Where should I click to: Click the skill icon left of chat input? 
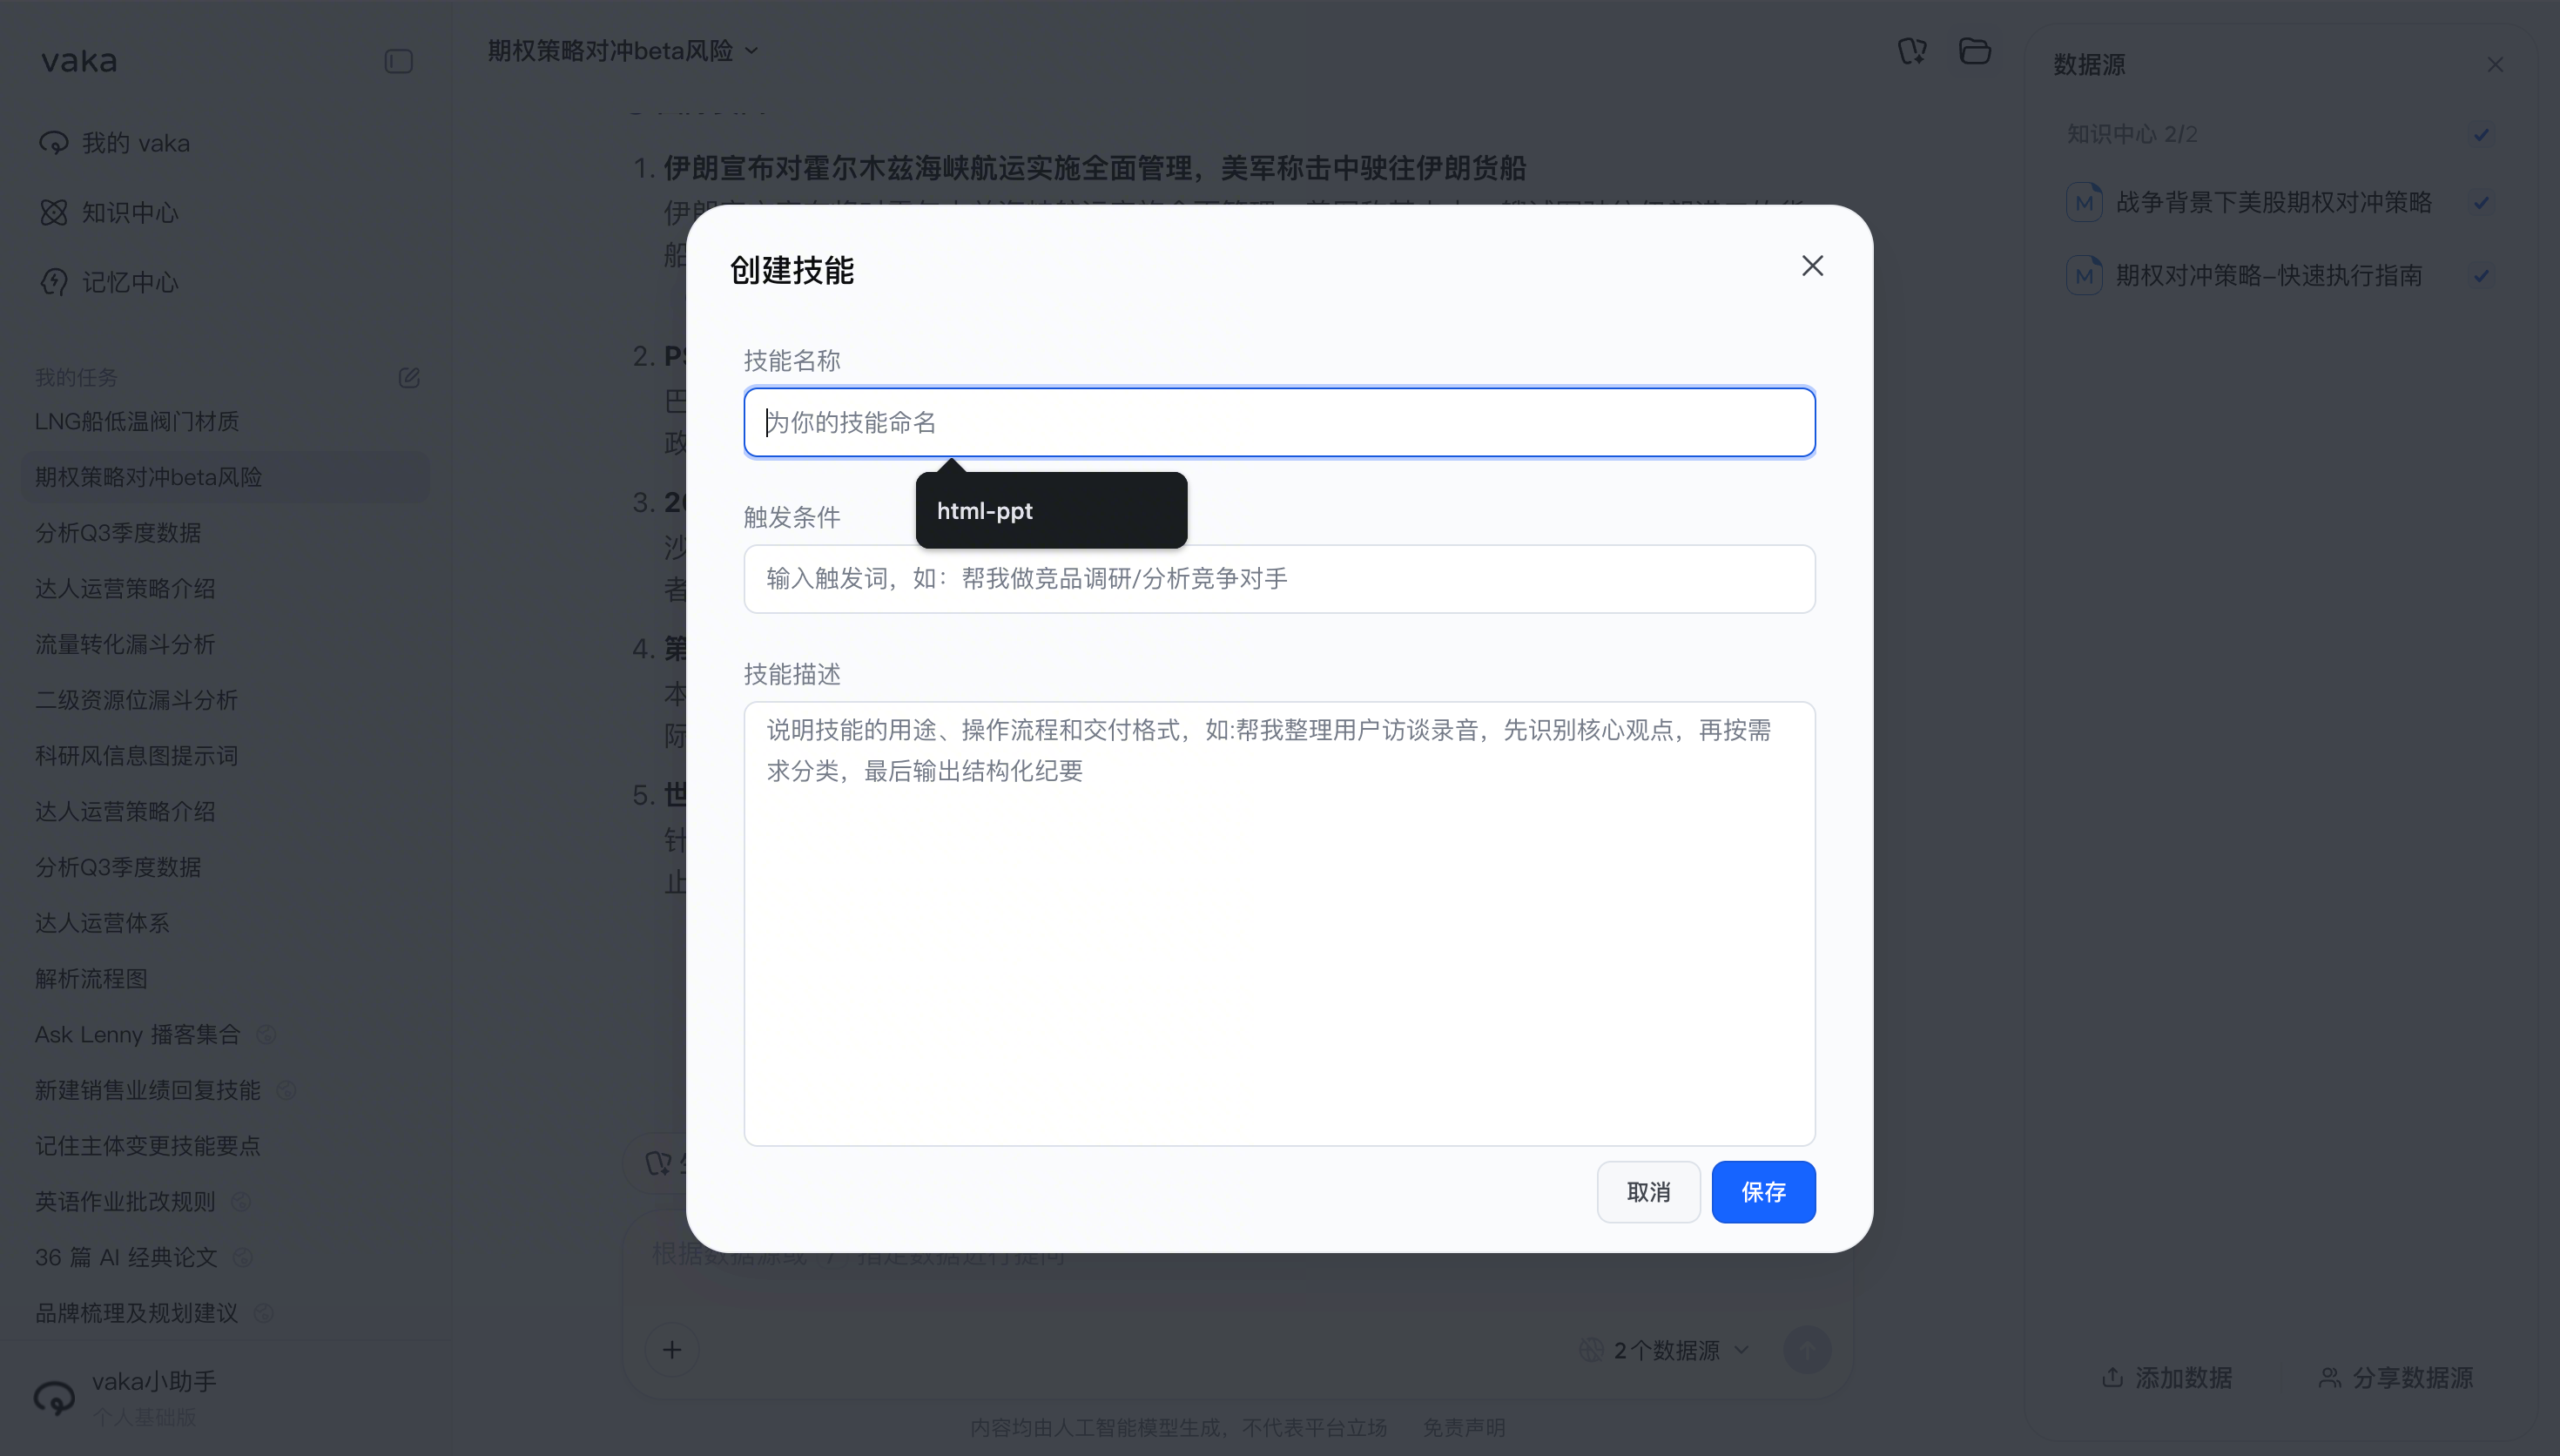pos(657,1163)
